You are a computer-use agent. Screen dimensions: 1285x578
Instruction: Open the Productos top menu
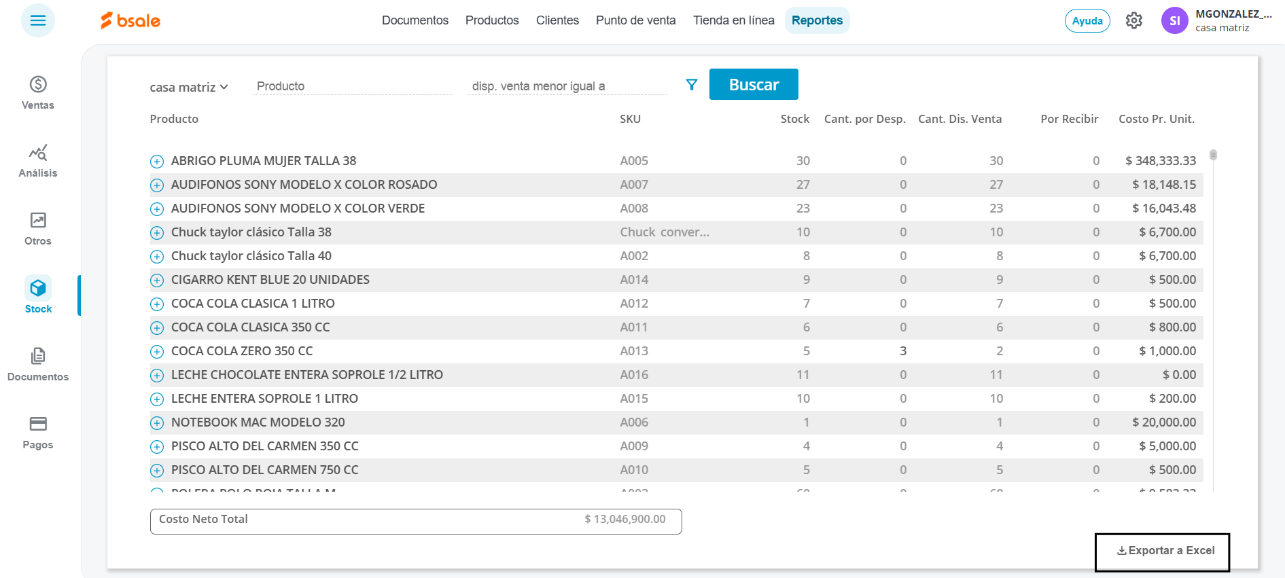(x=492, y=20)
